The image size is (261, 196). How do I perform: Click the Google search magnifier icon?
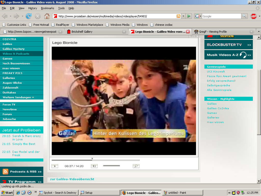[244, 16]
